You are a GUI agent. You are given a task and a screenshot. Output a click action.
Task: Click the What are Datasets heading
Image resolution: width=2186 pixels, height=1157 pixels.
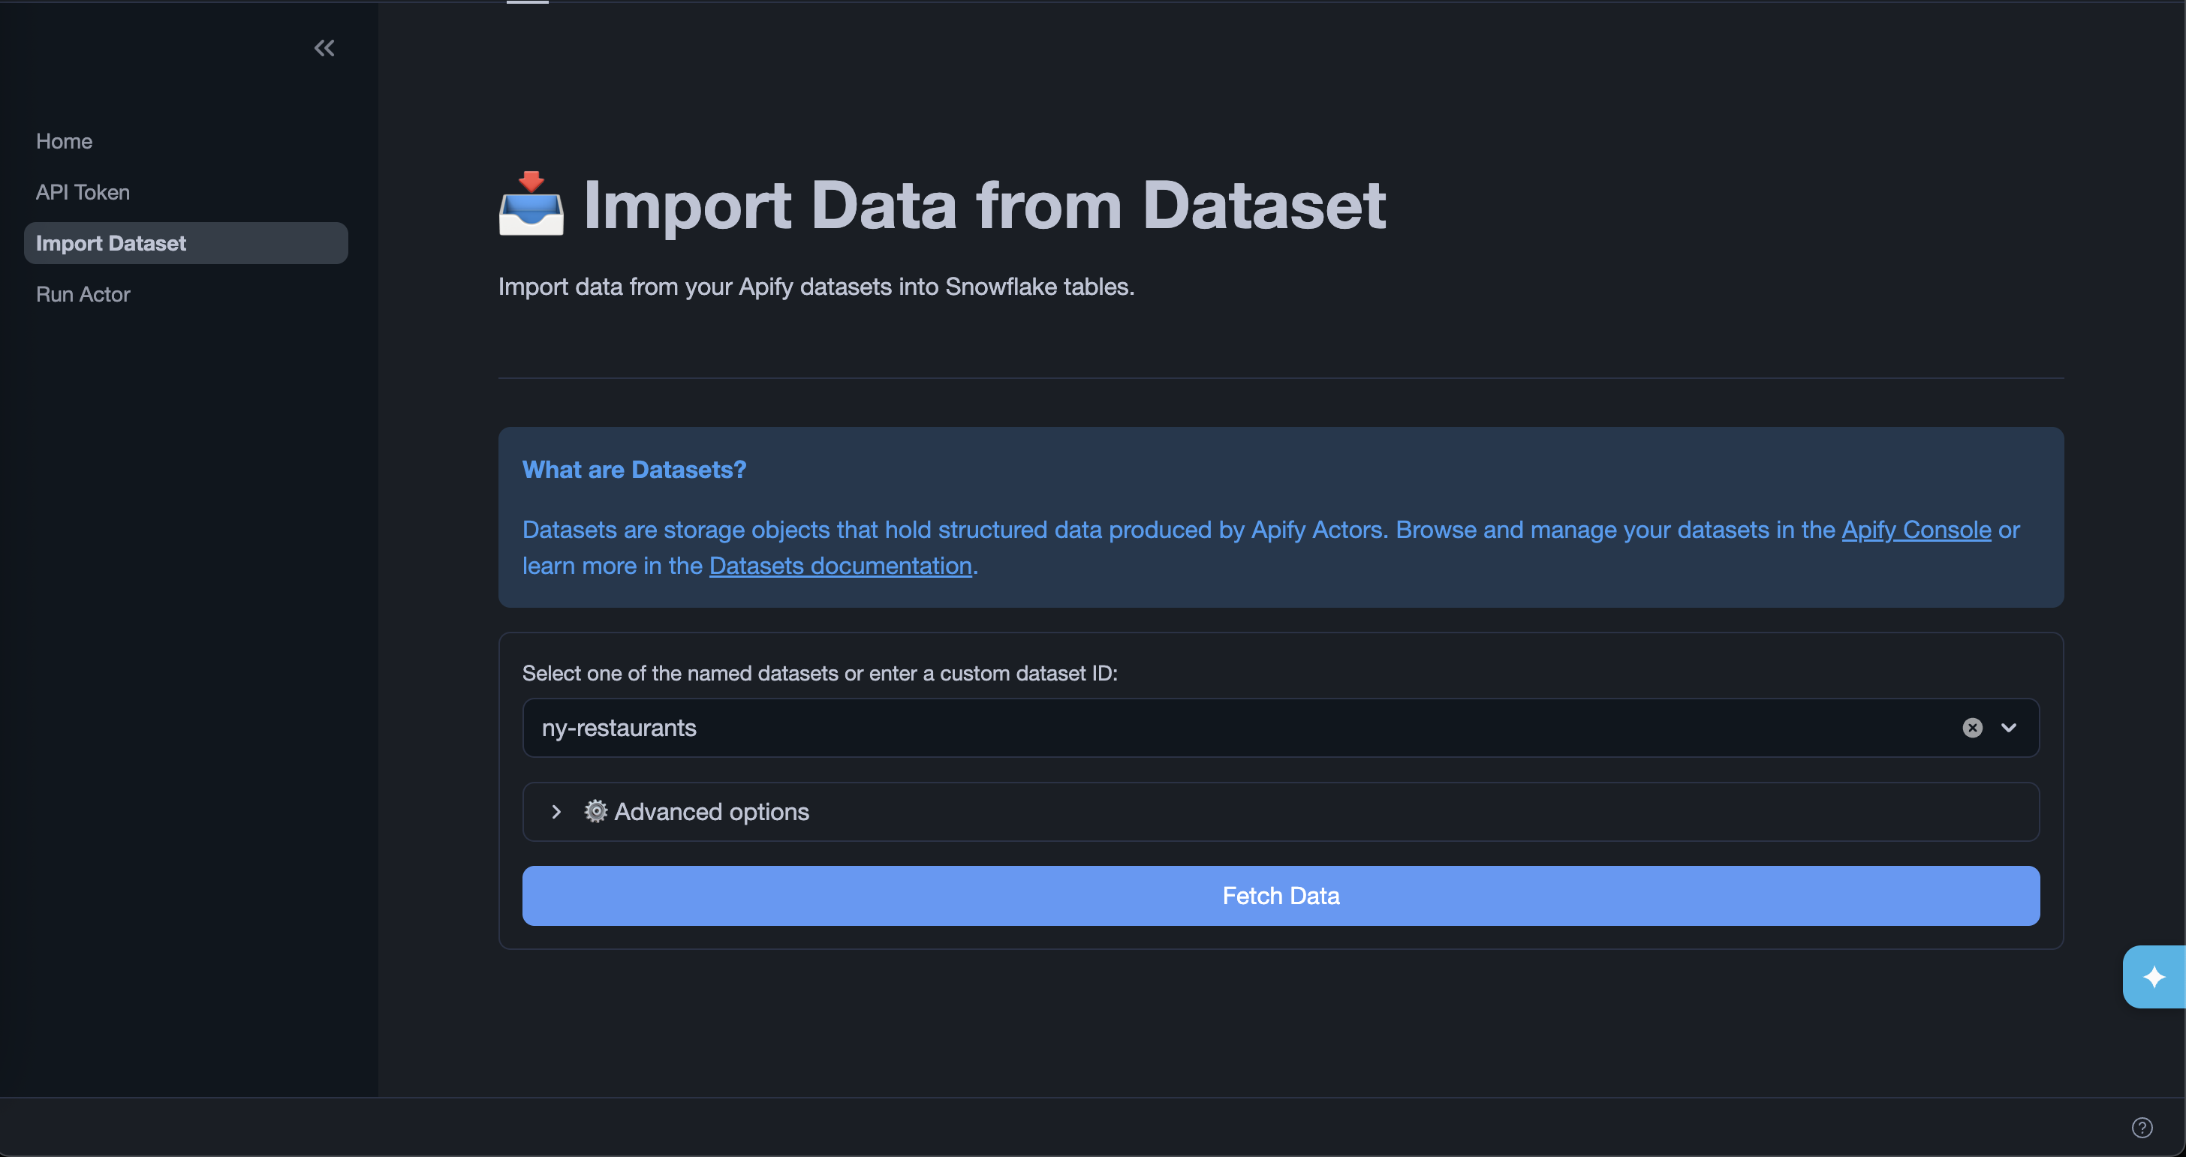click(x=634, y=469)
